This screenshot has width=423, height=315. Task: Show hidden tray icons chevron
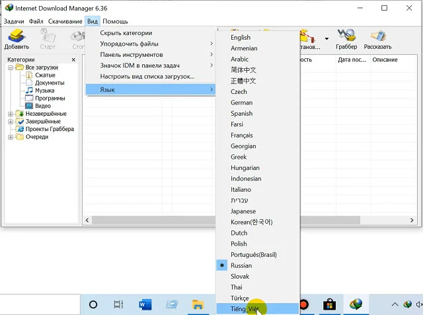(x=395, y=304)
